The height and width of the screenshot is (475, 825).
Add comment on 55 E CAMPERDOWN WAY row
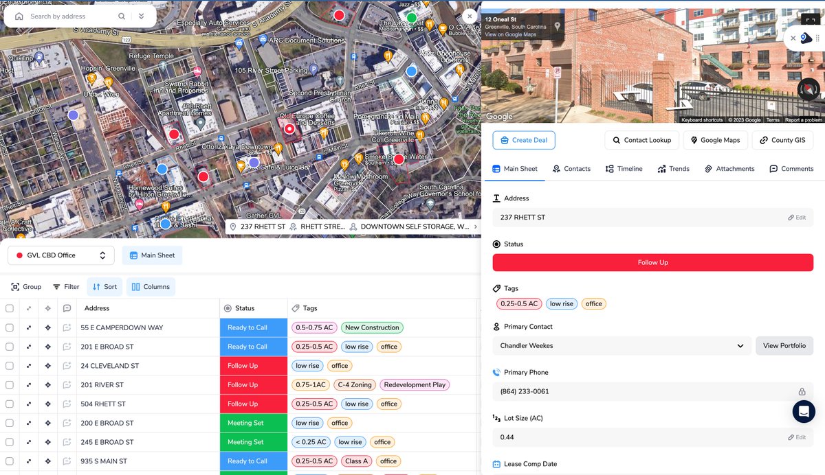click(67, 327)
